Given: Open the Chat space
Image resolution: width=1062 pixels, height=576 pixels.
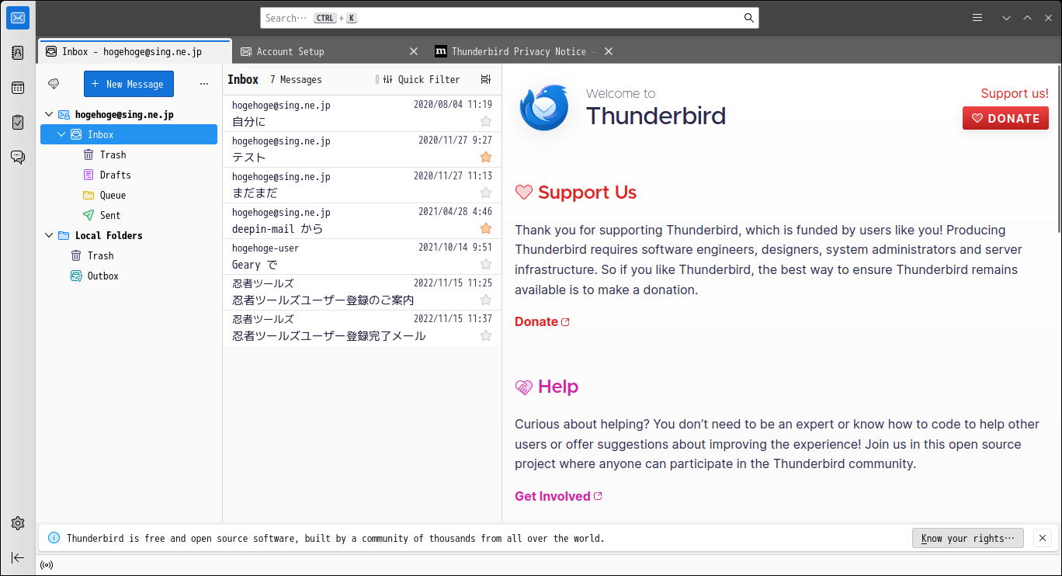Looking at the screenshot, I should point(18,158).
